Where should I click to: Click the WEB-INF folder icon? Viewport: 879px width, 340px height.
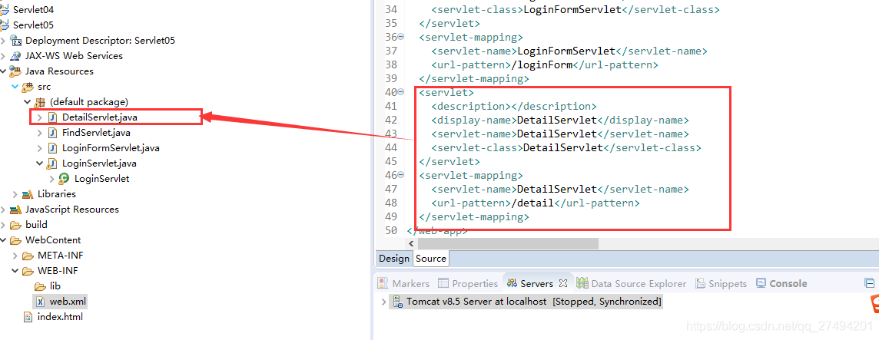click(x=28, y=271)
